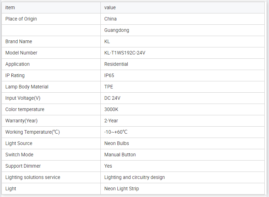The height and width of the screenshot is (197, 269).
Task: Click the 'Manual Button' switch mode value
Action: [x=120, y=155]
